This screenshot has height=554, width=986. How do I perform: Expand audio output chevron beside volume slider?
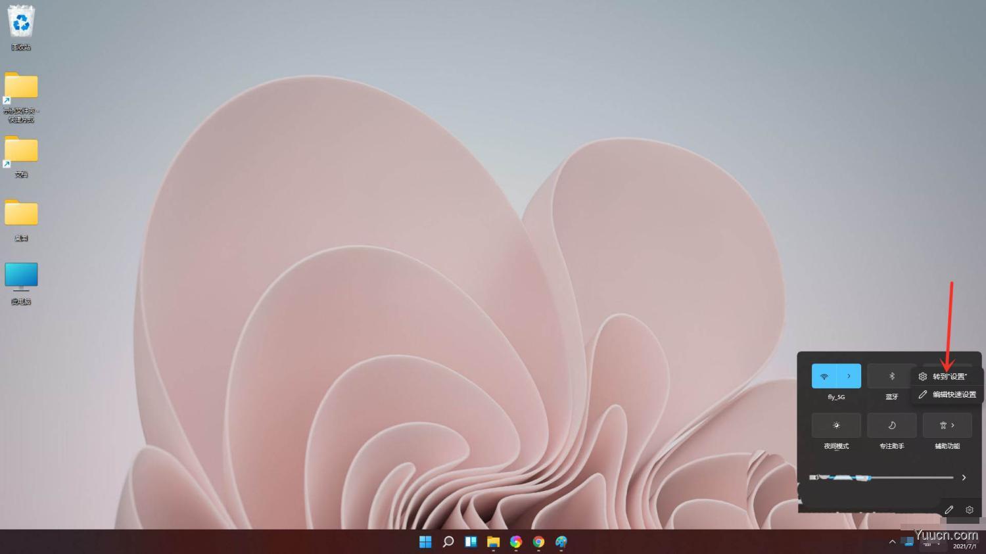coord(964,478)
